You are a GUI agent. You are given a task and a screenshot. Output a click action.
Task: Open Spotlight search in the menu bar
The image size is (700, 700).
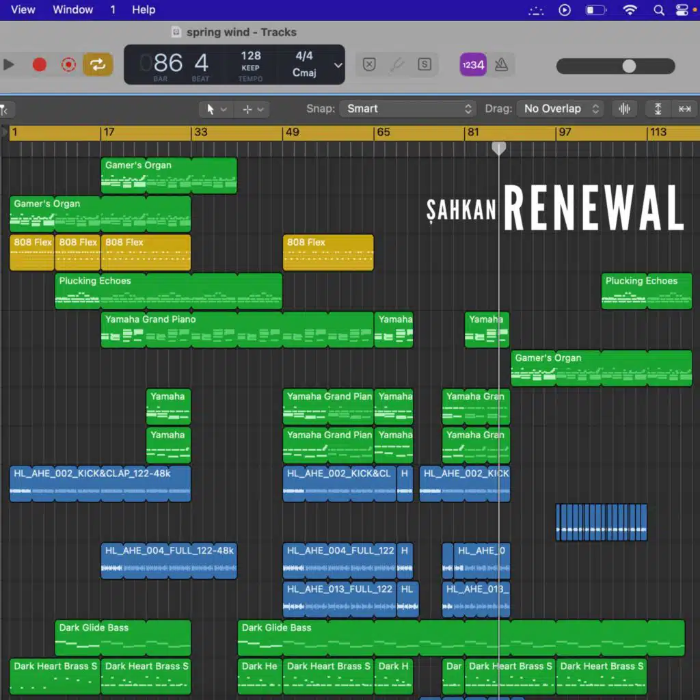[658, 10]
